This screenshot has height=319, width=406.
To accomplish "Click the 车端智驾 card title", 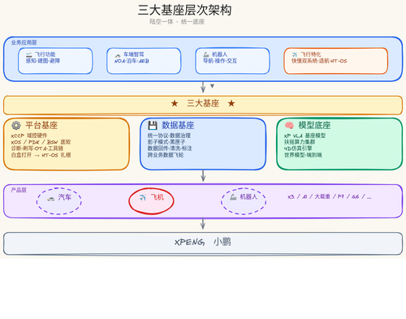I will click(x=134, y=54).
